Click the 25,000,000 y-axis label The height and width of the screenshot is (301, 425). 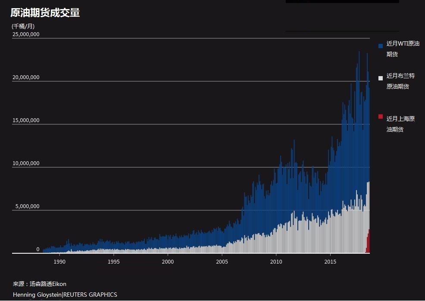26,34
